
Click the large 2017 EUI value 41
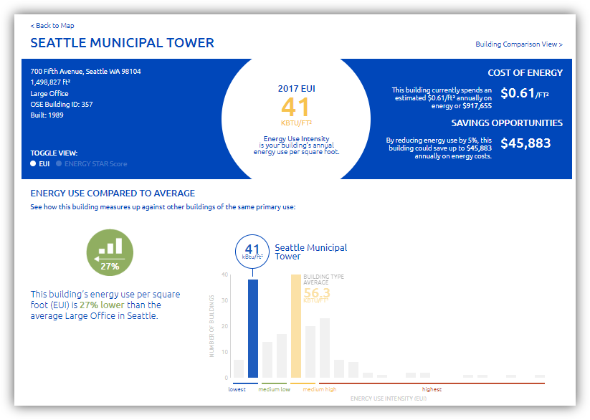click(x=296, y=107)
